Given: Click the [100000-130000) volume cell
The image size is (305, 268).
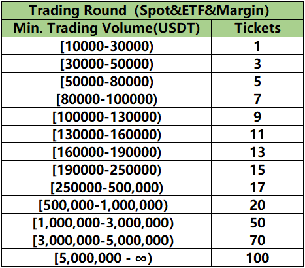Looking at the screenshot, I should point(106,116).
